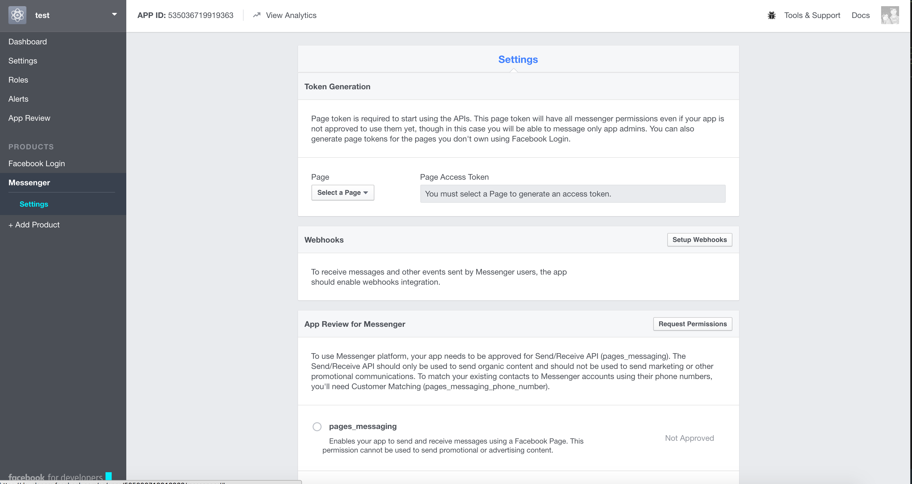Click App Review for Messenger heading
912x484 pixels.
pyautogui.click(x=355, y=324)
